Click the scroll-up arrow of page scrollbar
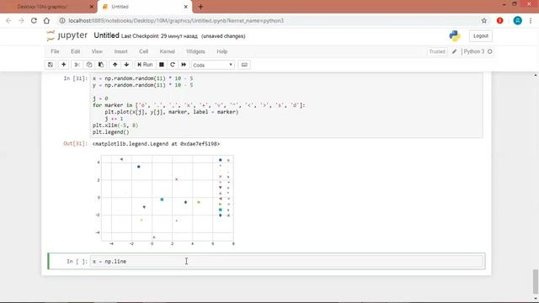The image size is (539, 303). [536, 75]
